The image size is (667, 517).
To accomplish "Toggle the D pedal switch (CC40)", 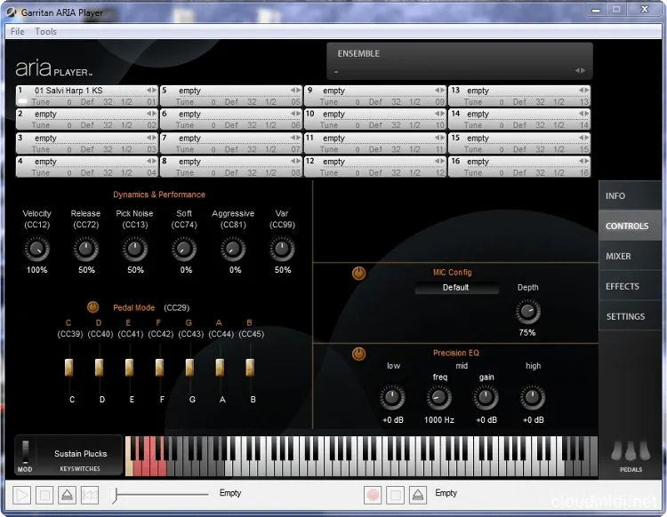I will [x=99, y=368].
